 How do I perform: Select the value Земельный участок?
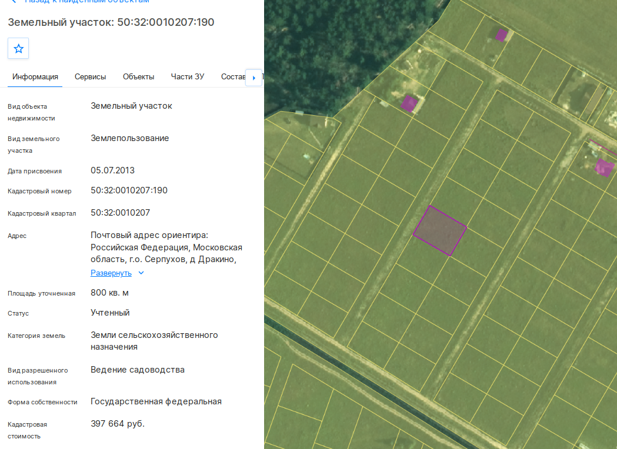point(131,106)
